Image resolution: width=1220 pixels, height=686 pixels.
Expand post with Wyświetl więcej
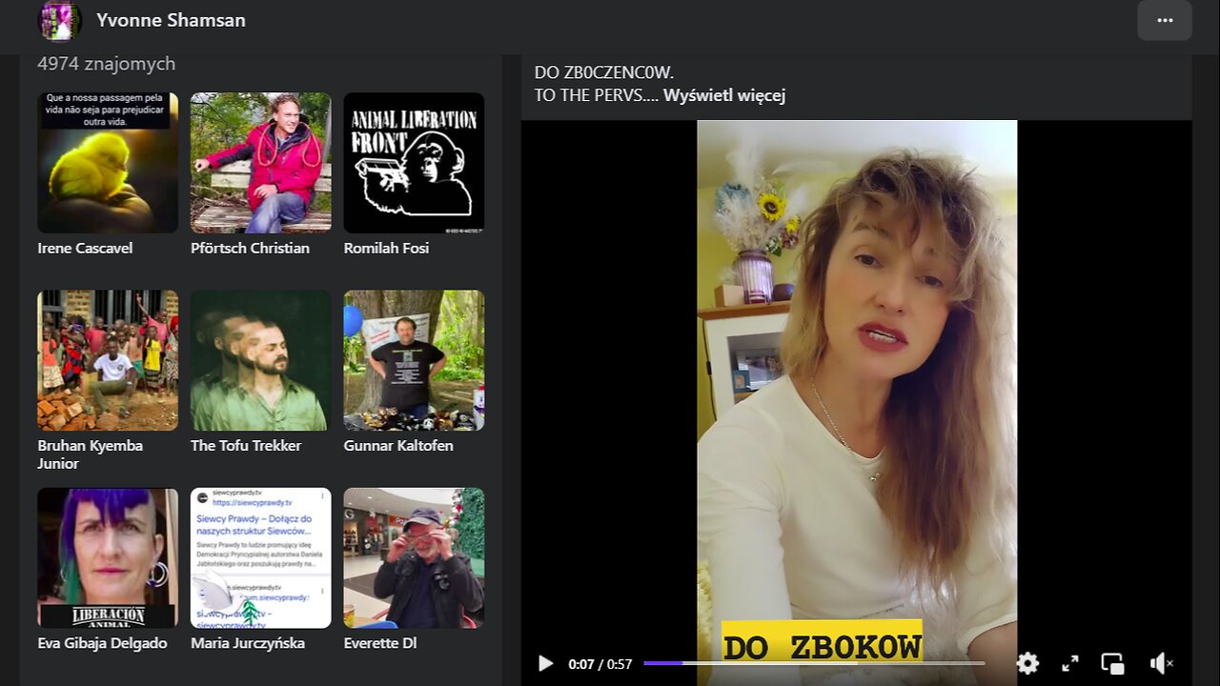tap(724, 95)
